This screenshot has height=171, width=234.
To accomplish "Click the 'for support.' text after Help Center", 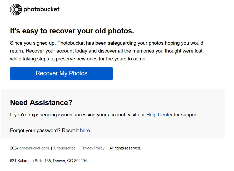I will pyautogui.click(x=186, y=115).
